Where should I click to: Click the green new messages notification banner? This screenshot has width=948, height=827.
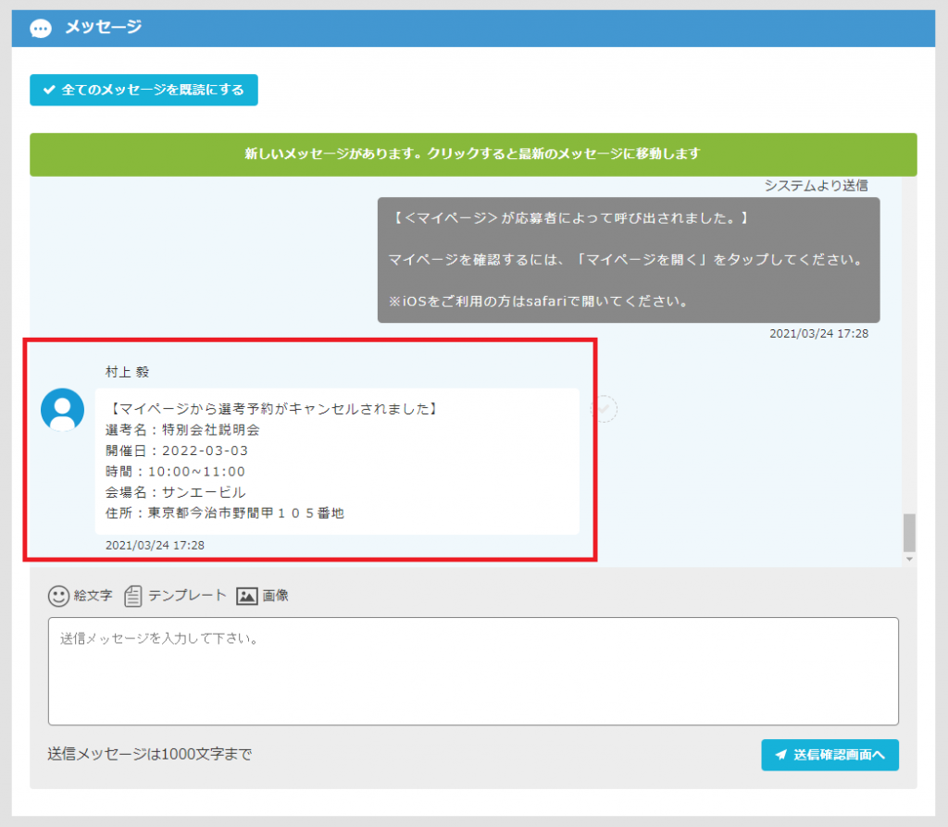[x=472, y=154]
